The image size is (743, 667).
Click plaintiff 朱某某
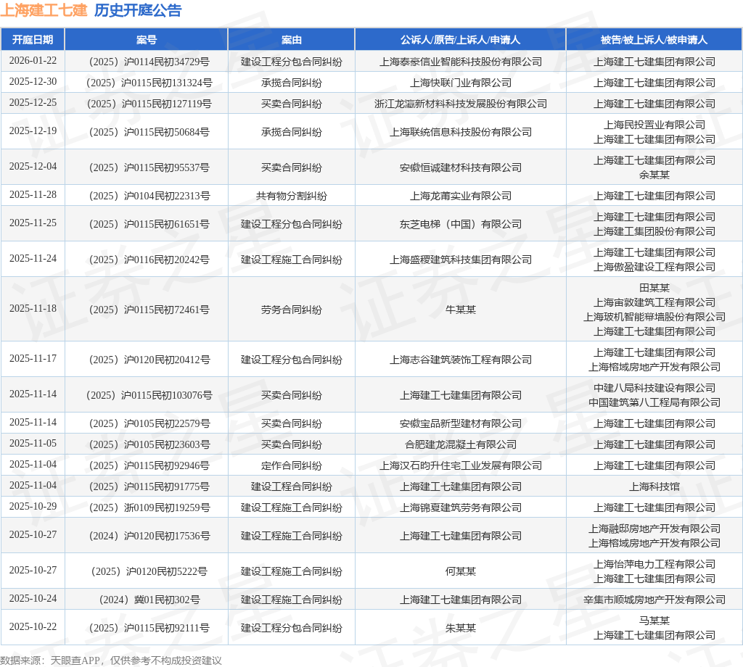(x=461, y=628)
